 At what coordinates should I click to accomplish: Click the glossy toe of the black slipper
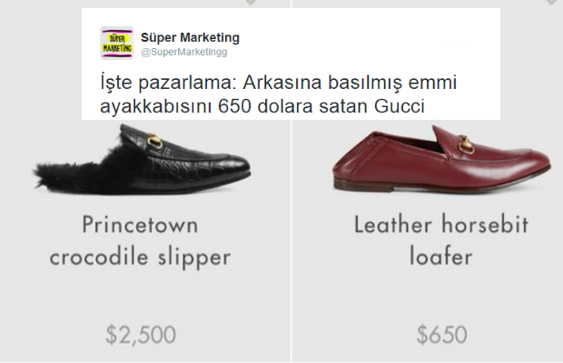[230, 166]
